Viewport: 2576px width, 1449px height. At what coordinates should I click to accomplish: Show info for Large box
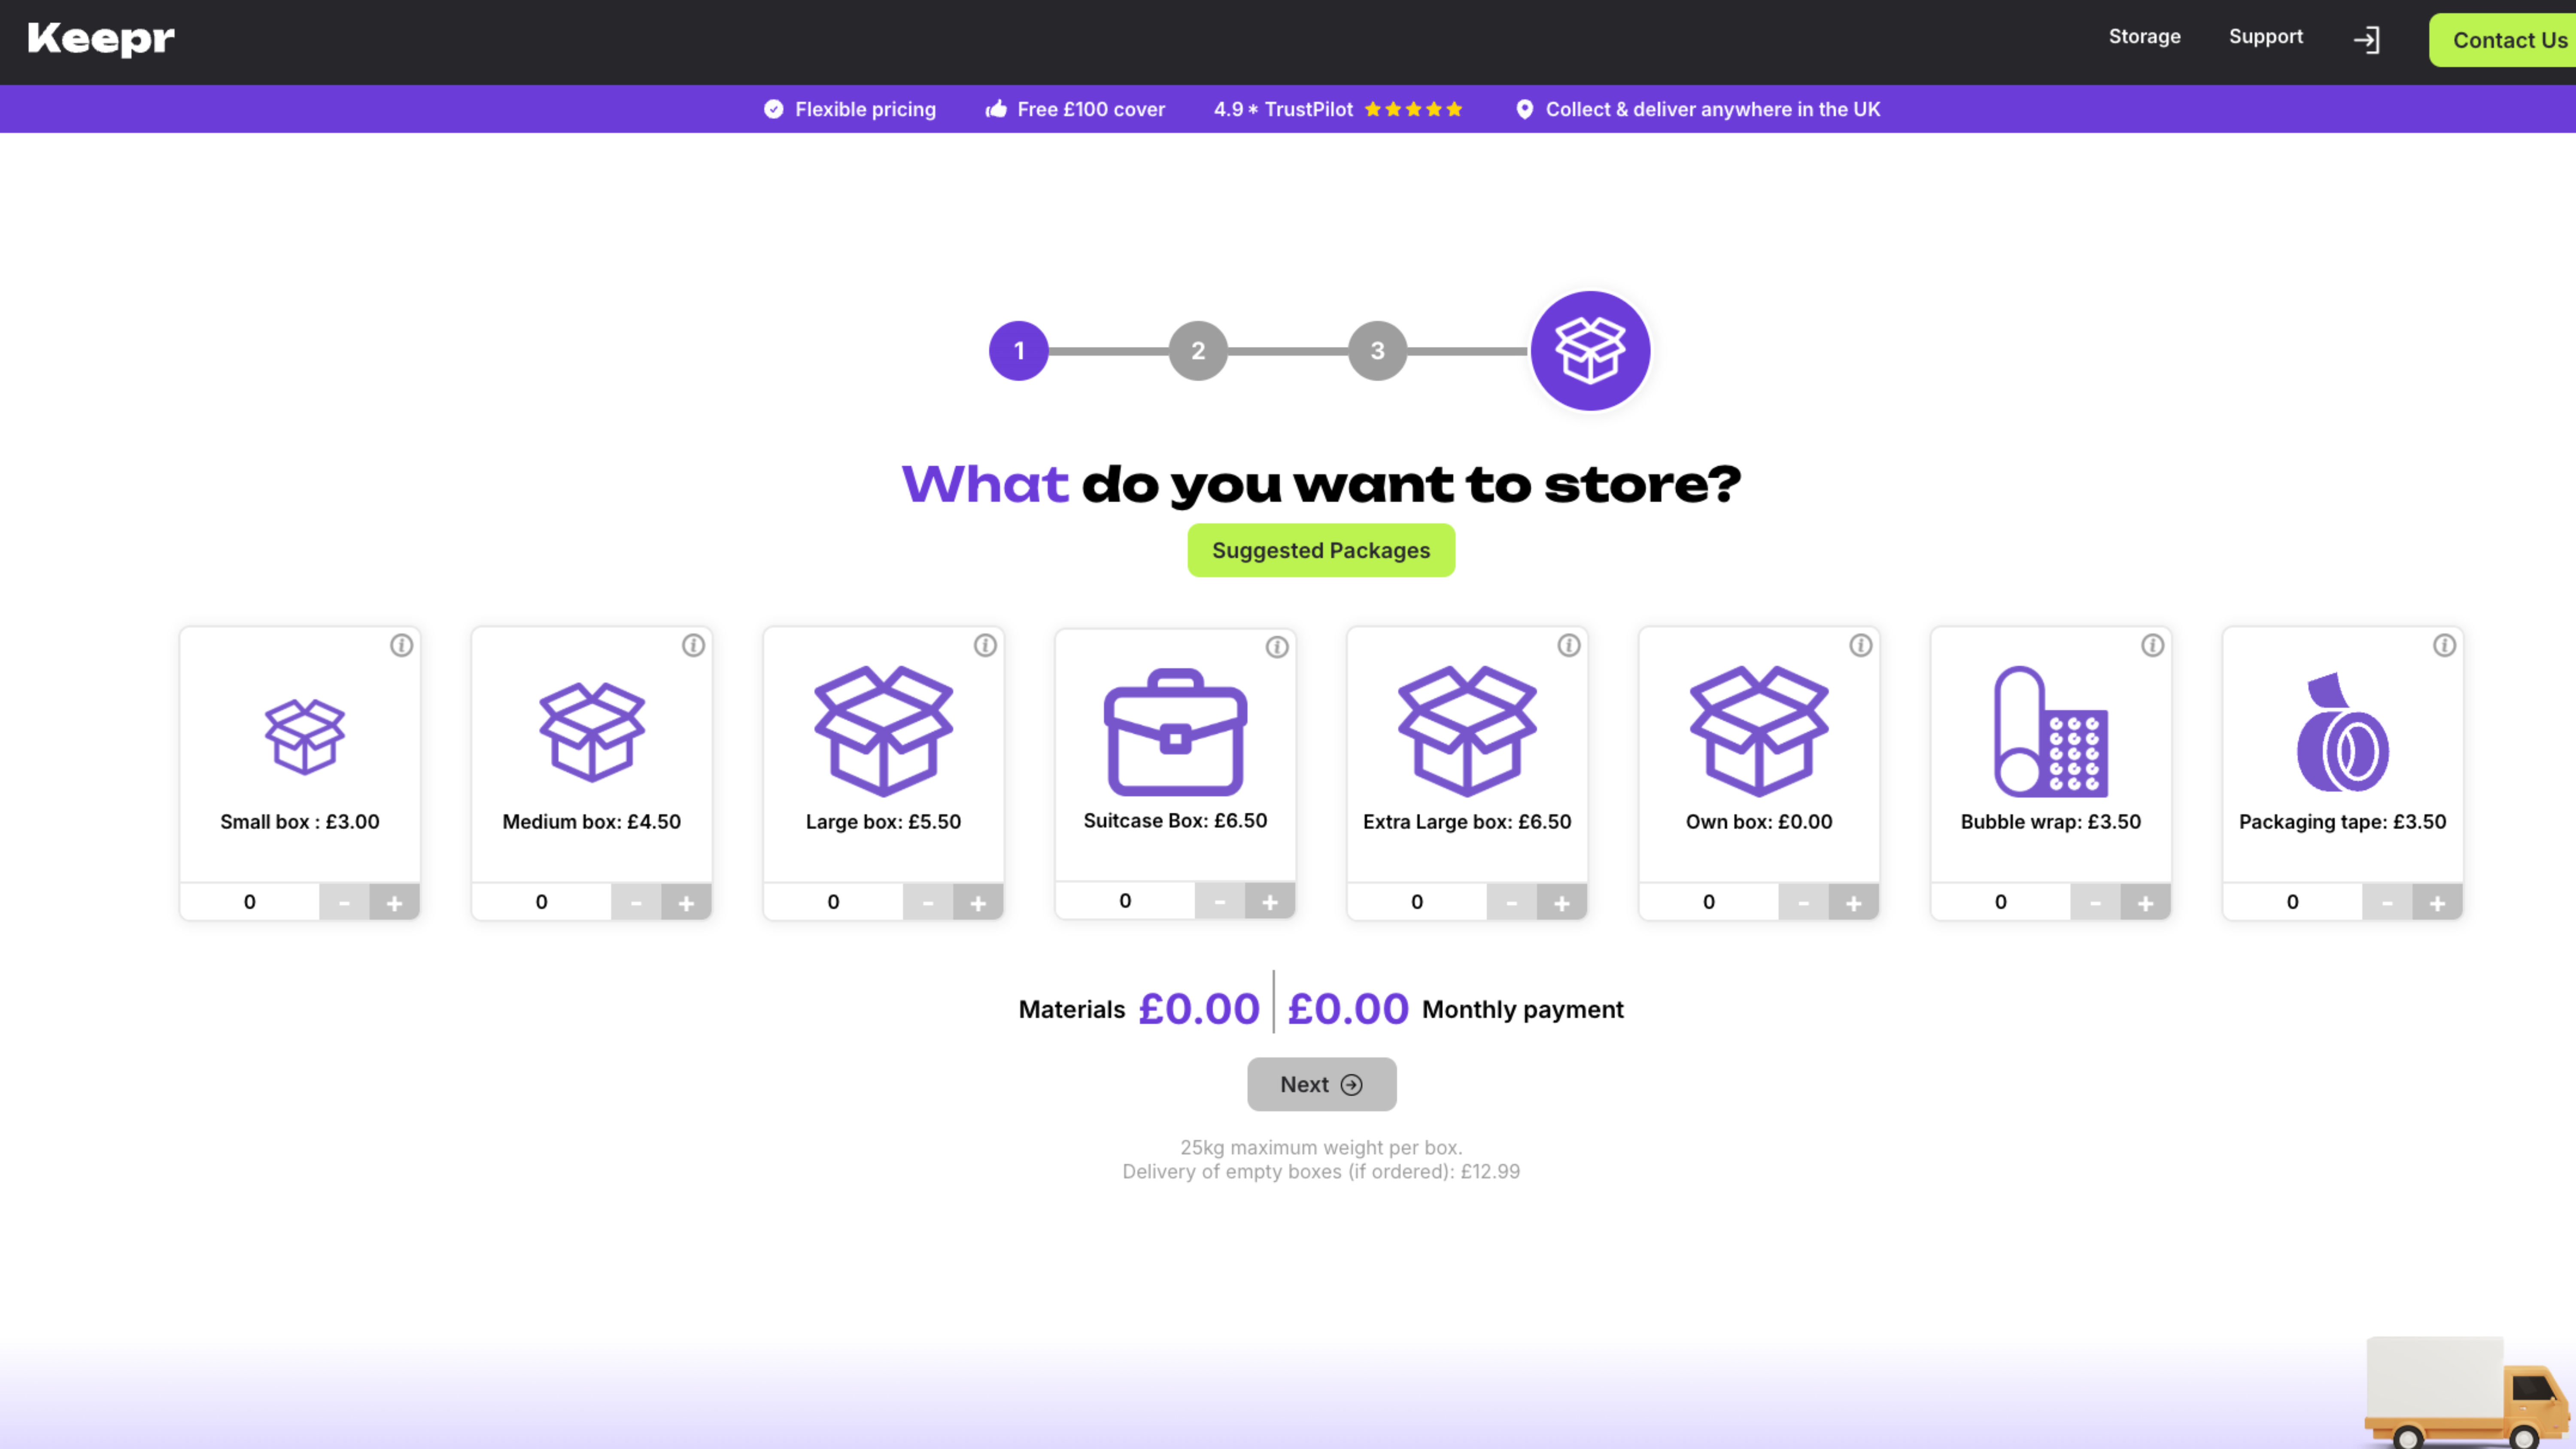pos(985,645)
